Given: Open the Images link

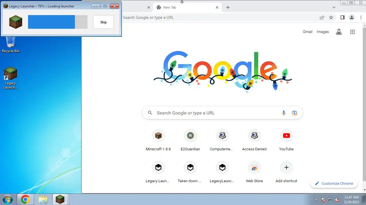Looking at the screenshot, I should [x=323, y=32].
